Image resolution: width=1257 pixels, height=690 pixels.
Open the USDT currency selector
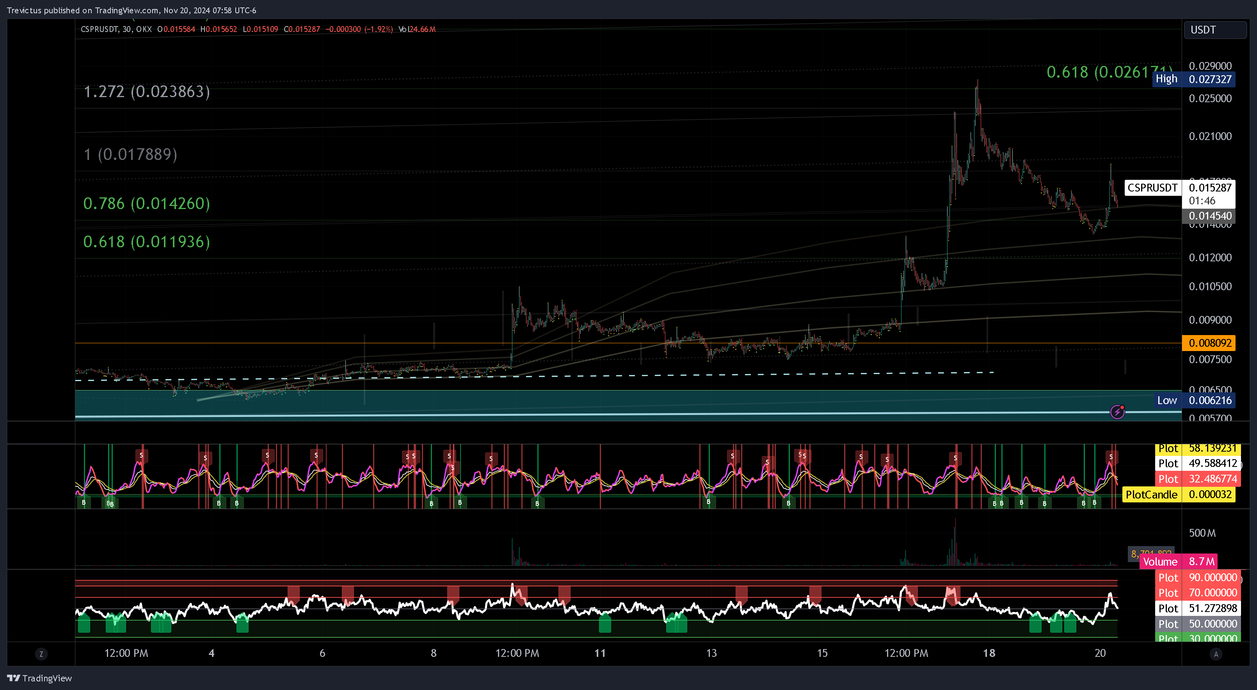point(1215,30)
